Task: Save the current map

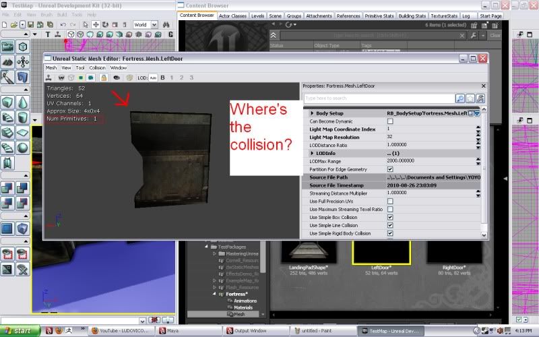Action: coord(30,25)
